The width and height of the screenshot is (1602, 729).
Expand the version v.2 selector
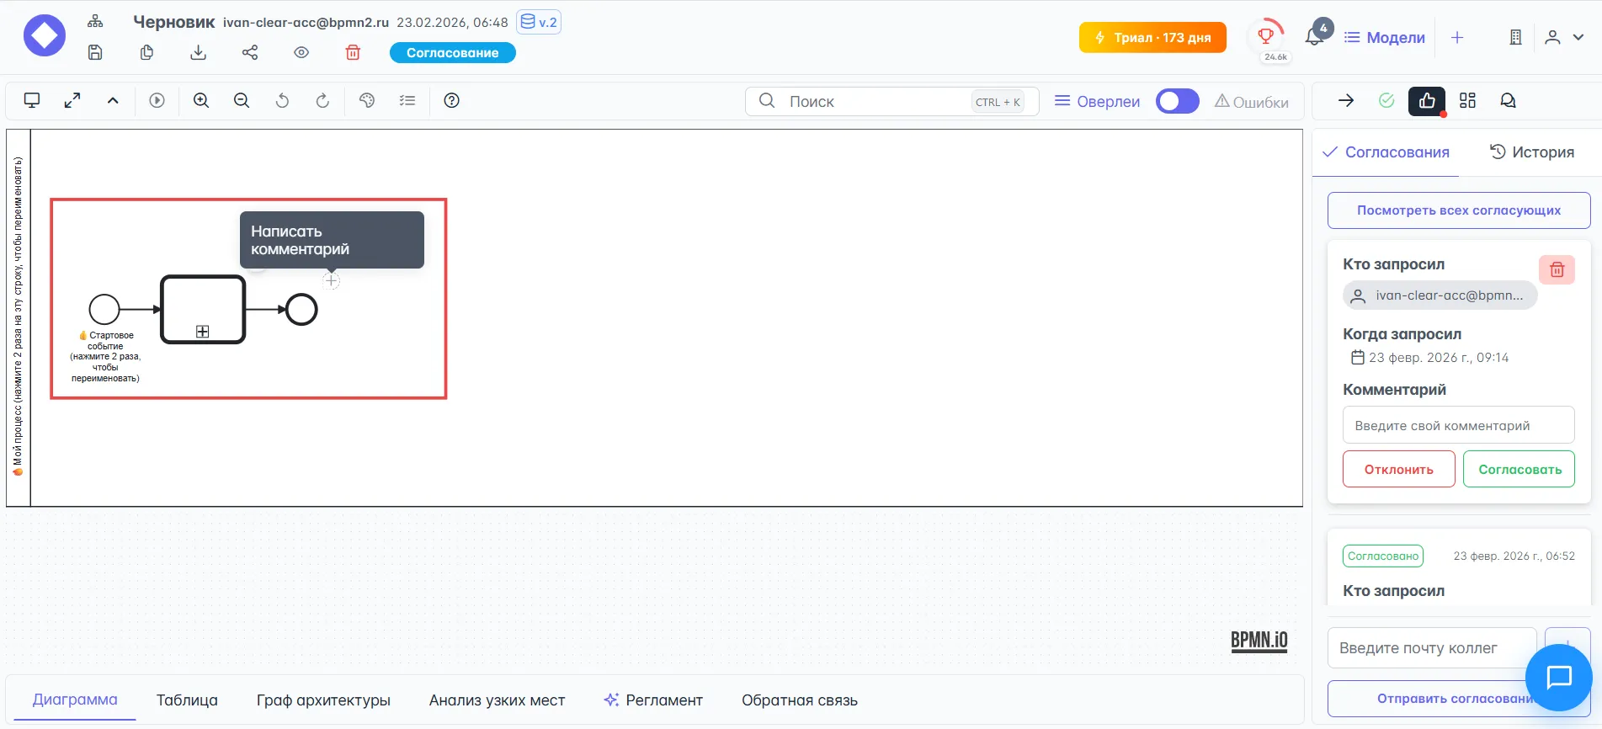point(539,22)
